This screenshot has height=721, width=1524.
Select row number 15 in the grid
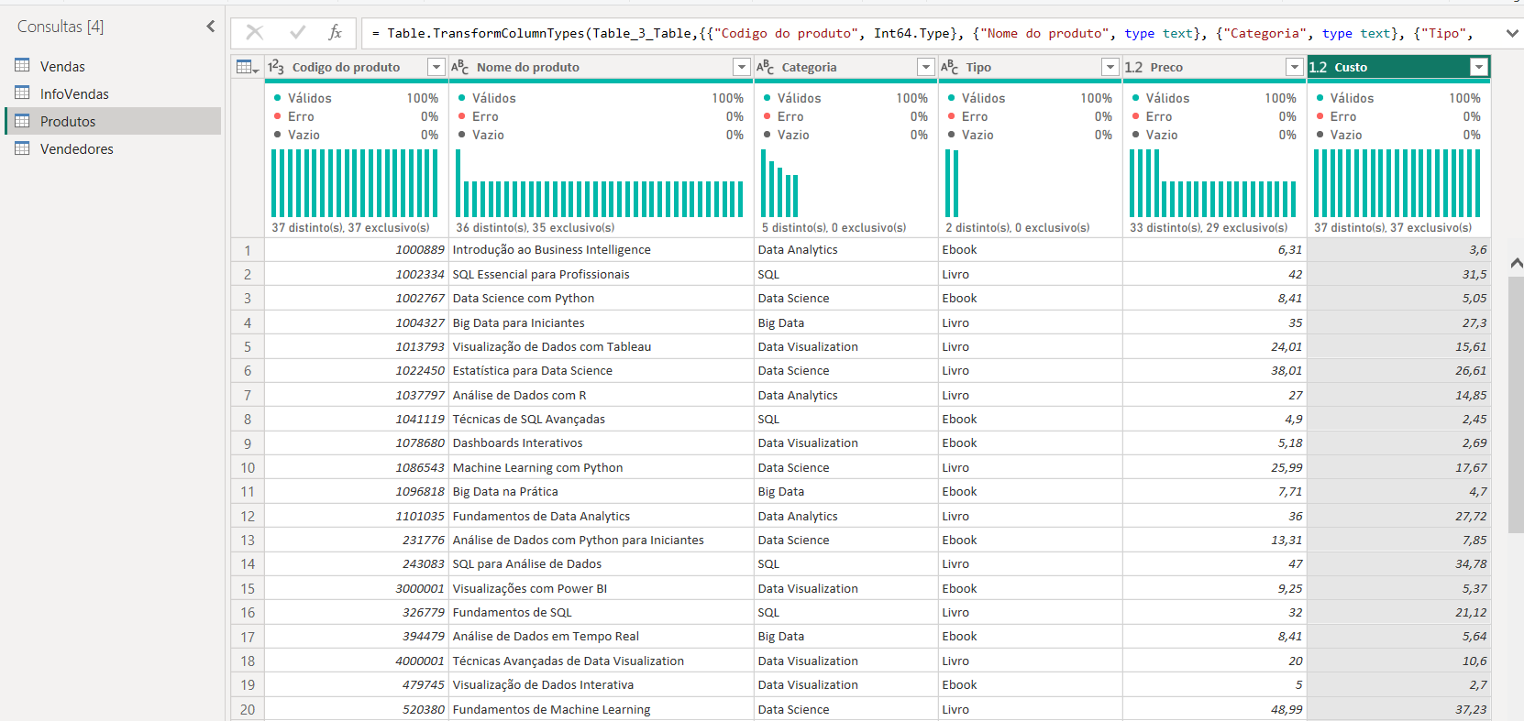click(x=248, y=588)
